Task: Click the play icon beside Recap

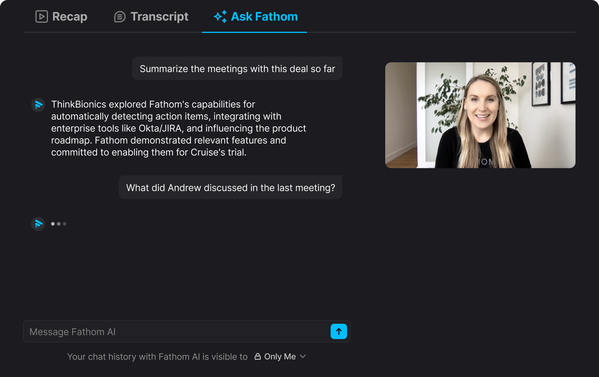Action: click(42, 16)
